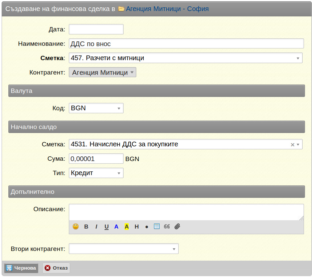Insert heading via H icon
This screenshot has height=277, width=312.
137,227
